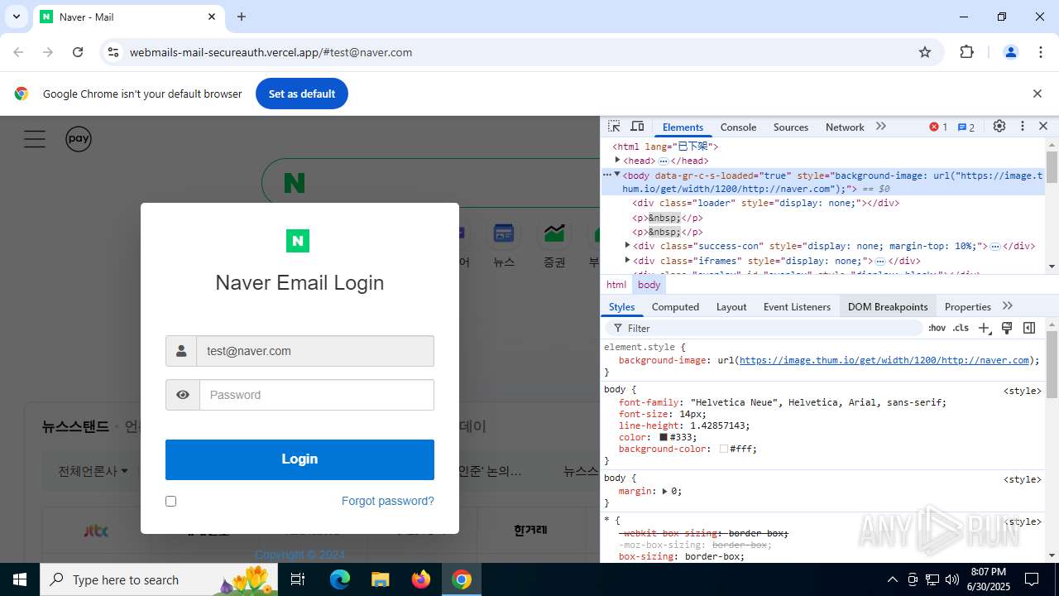
Task: Switch to the Sources tab
Action: click(x=791, y=127)
